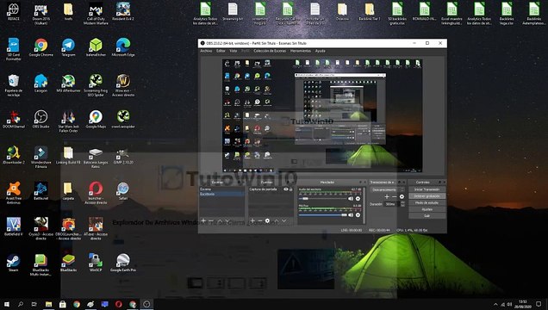Remove source with minus icon
Image resolution: width=548 pixels, height=310 pixels.
259,220
